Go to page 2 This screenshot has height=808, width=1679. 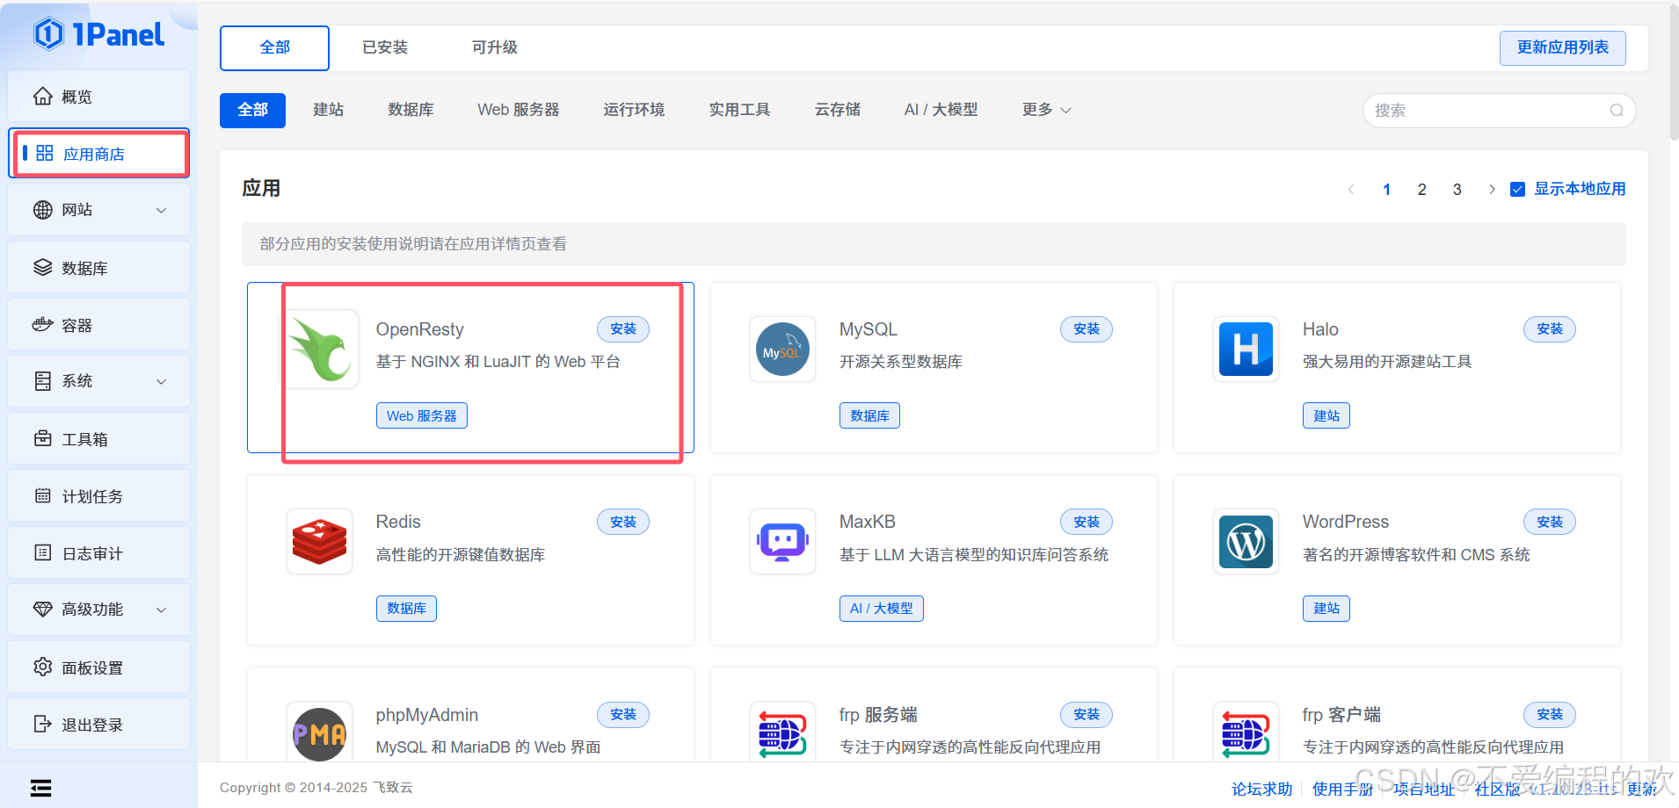coord(1421,190)
